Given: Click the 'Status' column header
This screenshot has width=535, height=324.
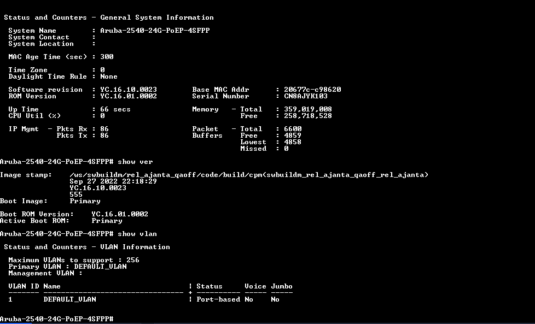Looking at the screenshot, I should click(x=210, y=286).
